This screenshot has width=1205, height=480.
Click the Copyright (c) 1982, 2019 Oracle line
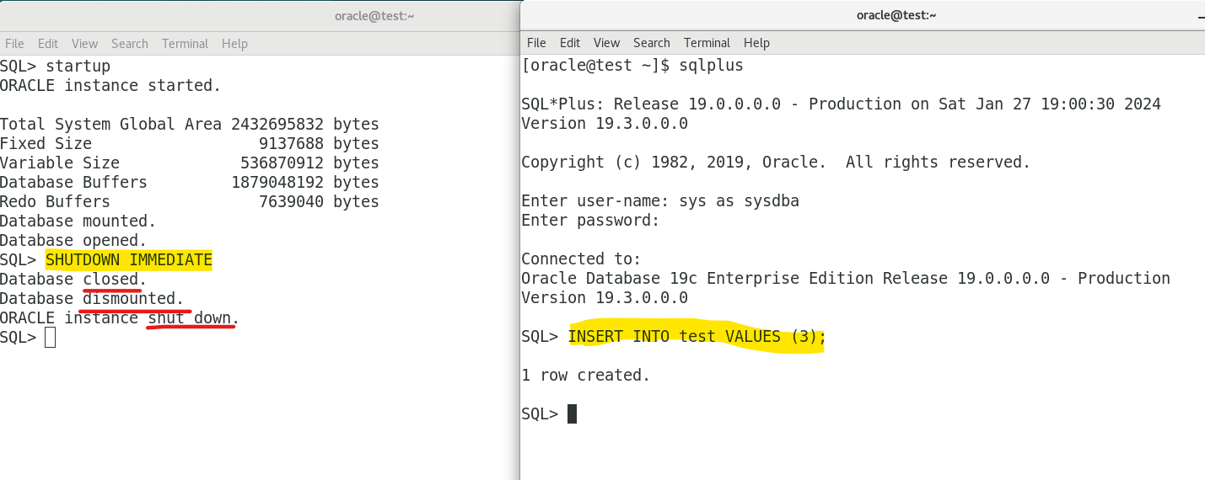click(x=776, y=162)
